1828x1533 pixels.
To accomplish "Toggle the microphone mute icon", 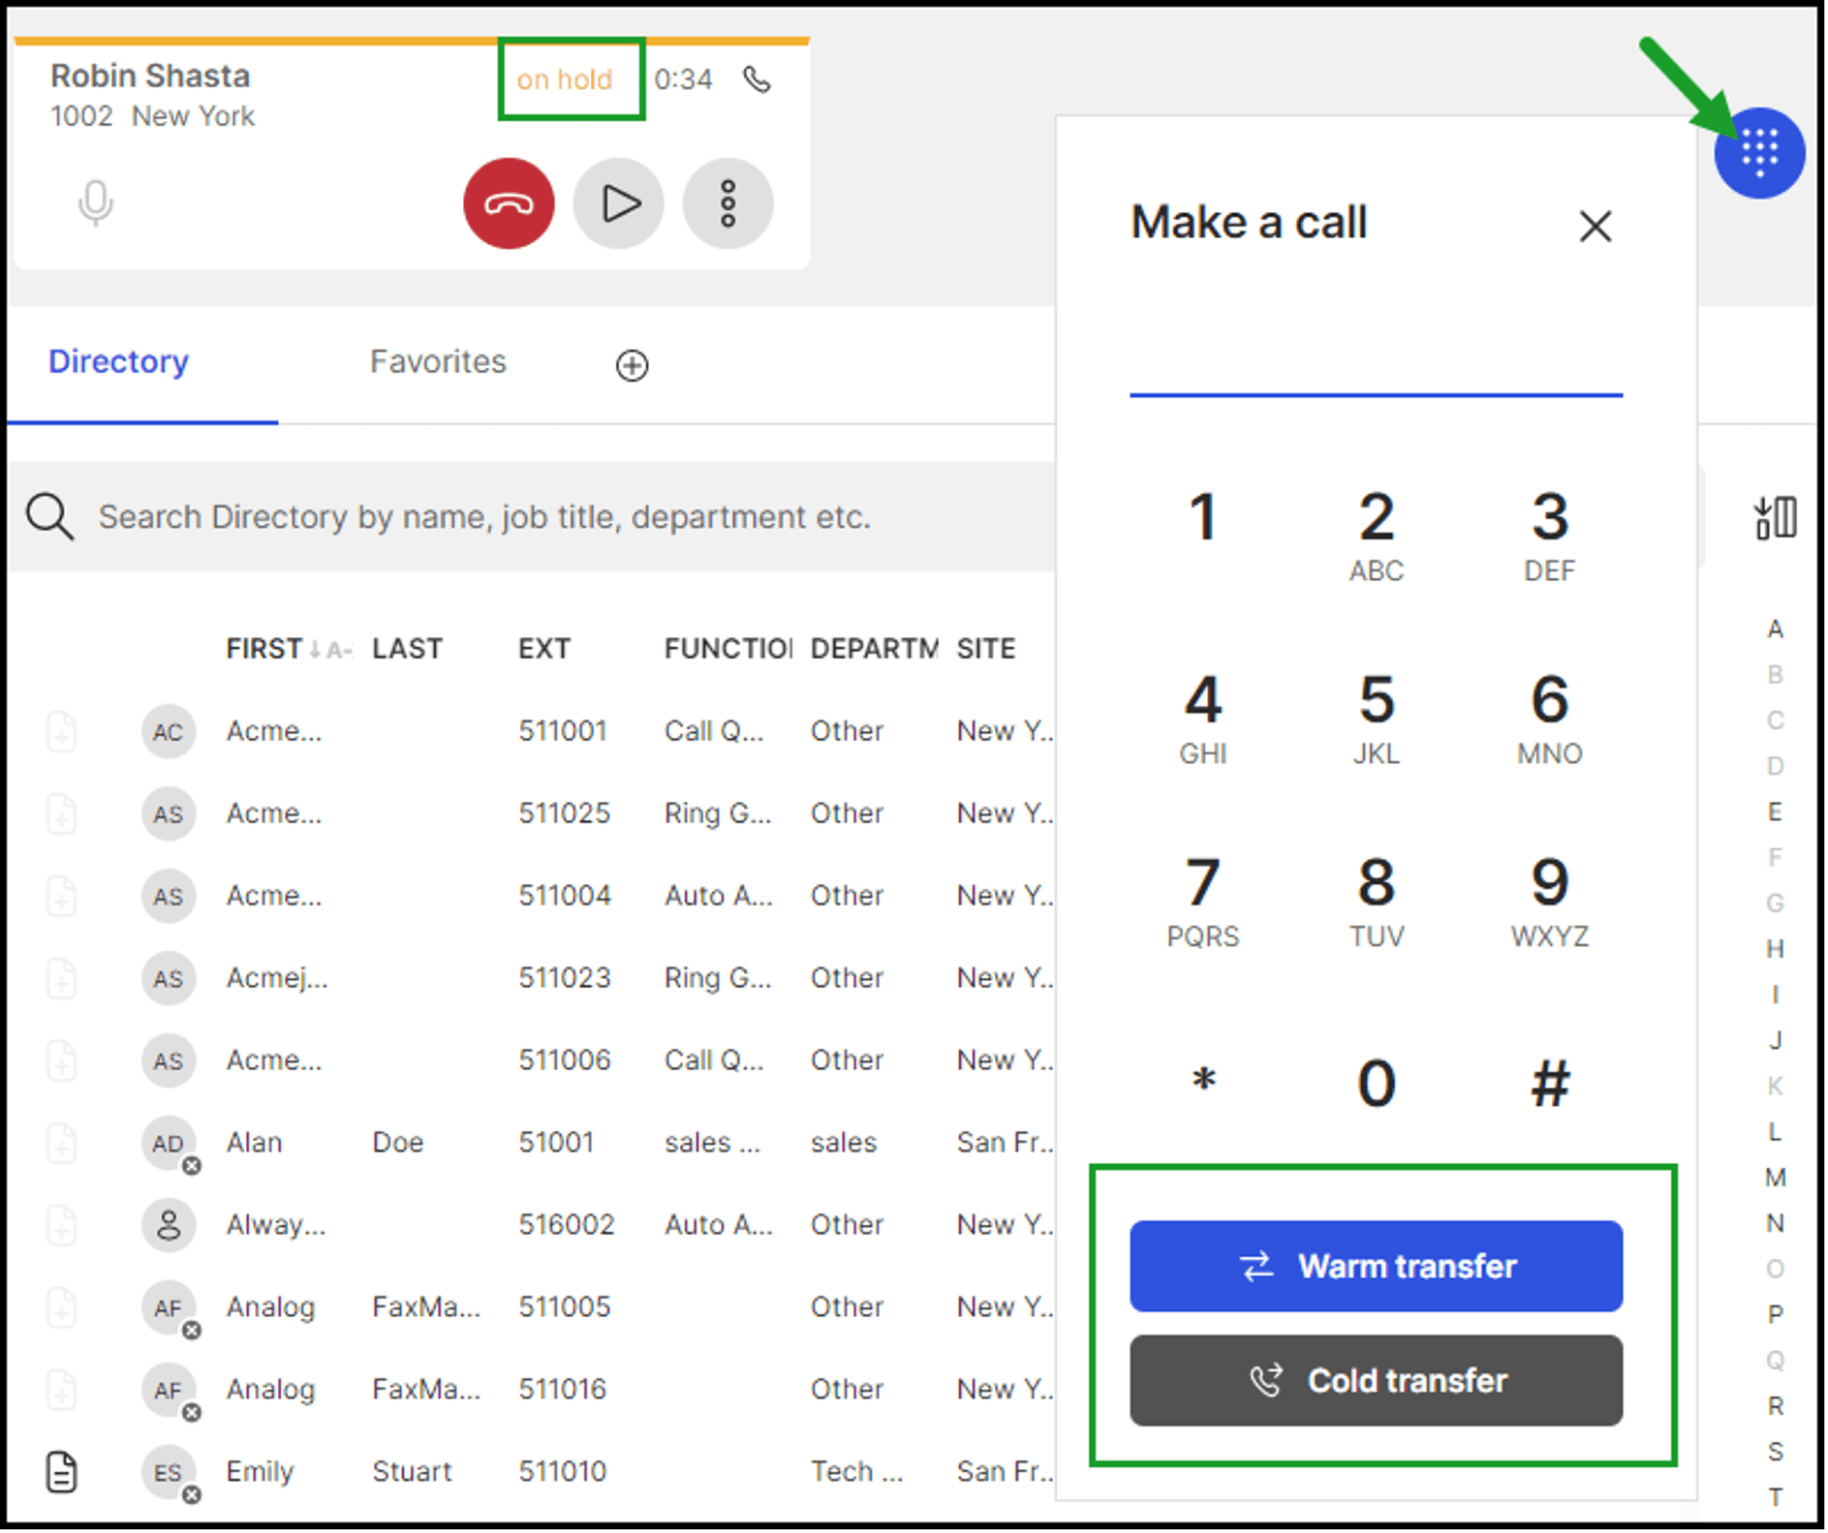I will [x=95, y=203].
